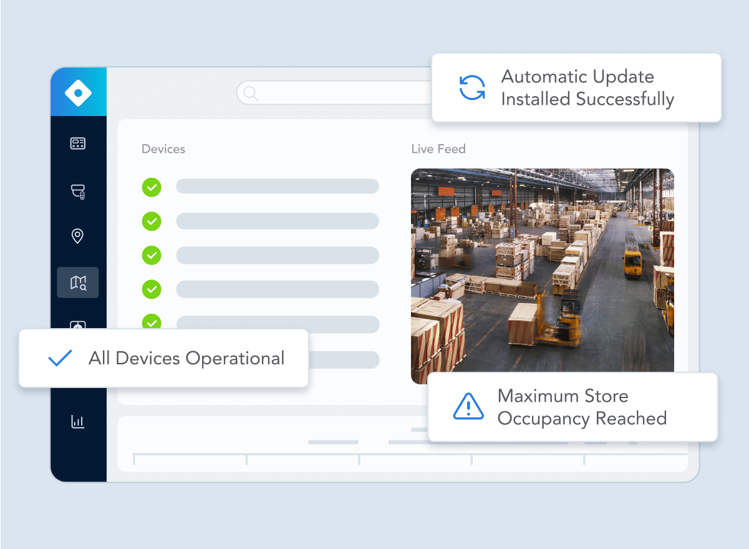Select the first device row in list
This screenshot has height=549, width=749.
(x=278, y=187)
